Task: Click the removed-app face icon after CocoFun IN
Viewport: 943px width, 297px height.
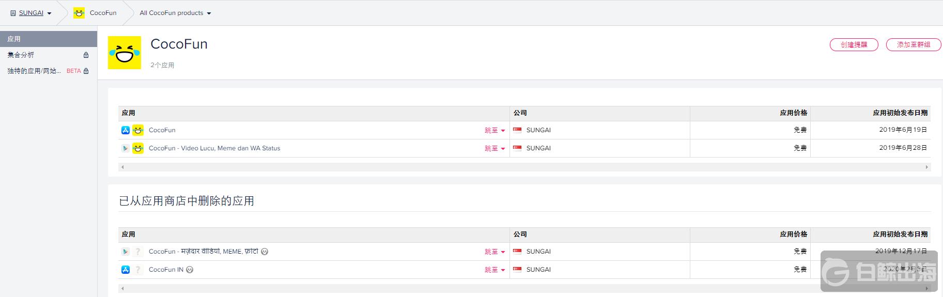Action: coord(190,270)
